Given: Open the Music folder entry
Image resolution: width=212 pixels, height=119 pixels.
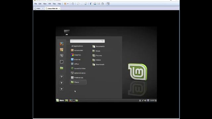Looking at the screenshot, I should pyautogui.click(x=96, y=51).
